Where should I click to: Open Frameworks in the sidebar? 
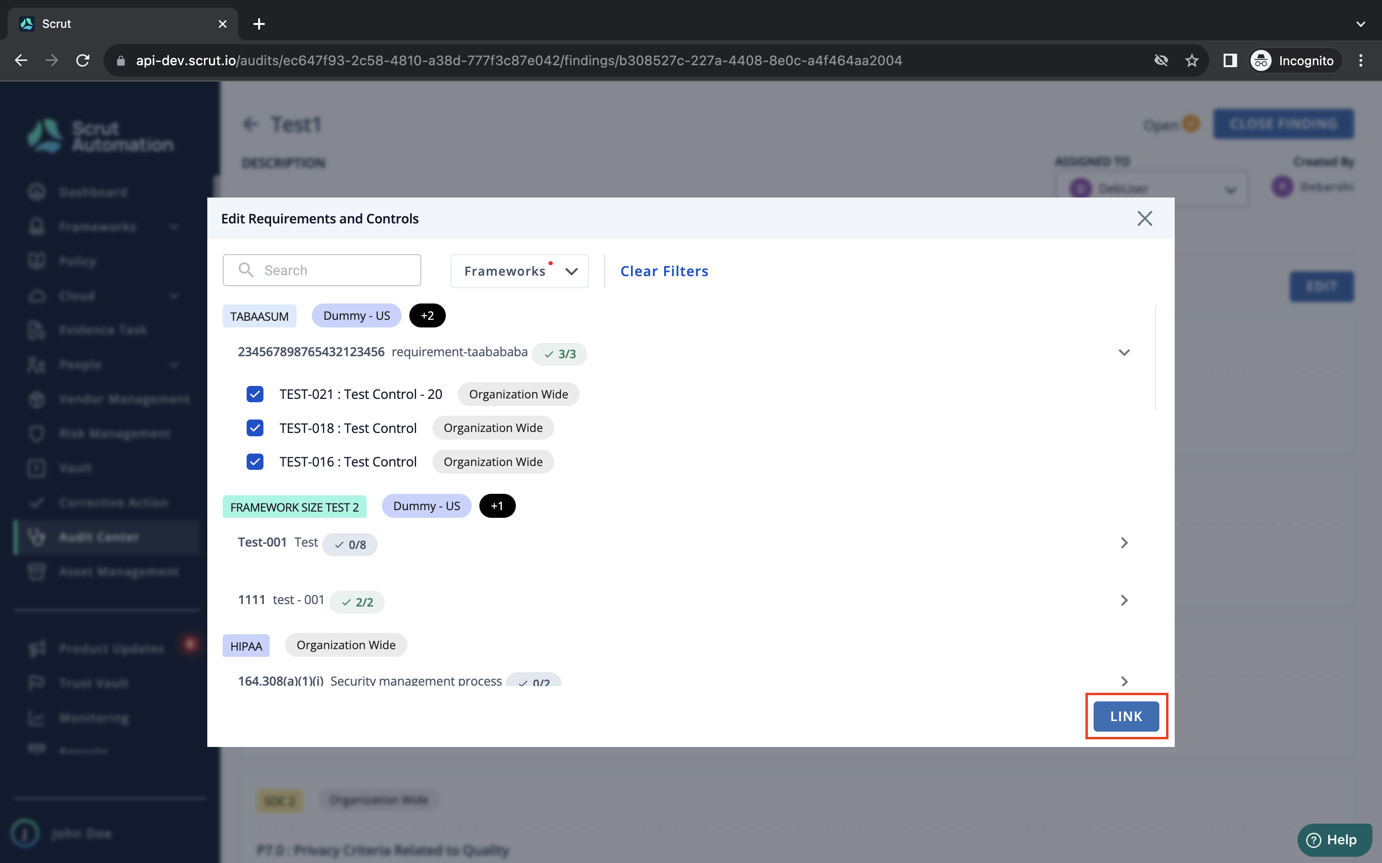(98, 227)
